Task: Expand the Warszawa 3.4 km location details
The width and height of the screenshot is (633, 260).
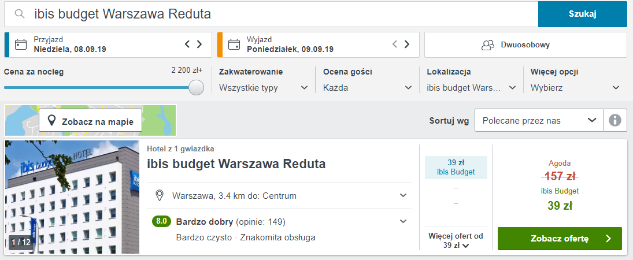Action: (x=279, y=195)
